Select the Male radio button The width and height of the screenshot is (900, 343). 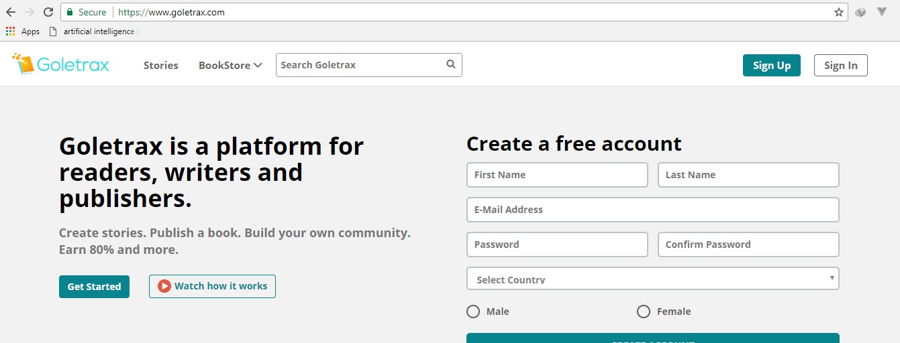(x=473, y=312)
